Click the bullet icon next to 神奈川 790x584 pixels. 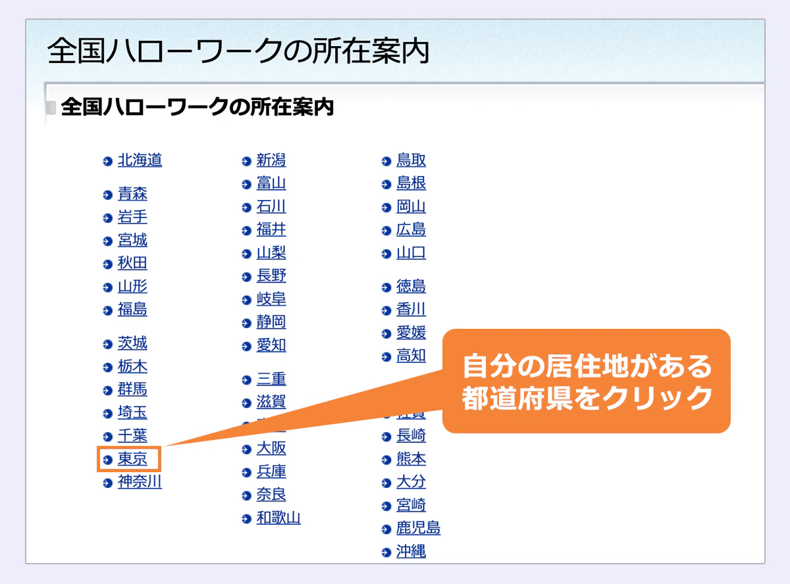coord(108,483)
